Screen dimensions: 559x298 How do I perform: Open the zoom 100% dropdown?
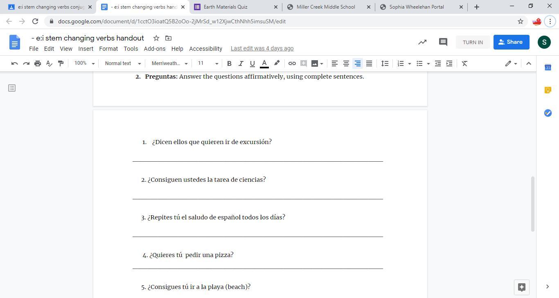pyautogui.click(x=84, y=63)
